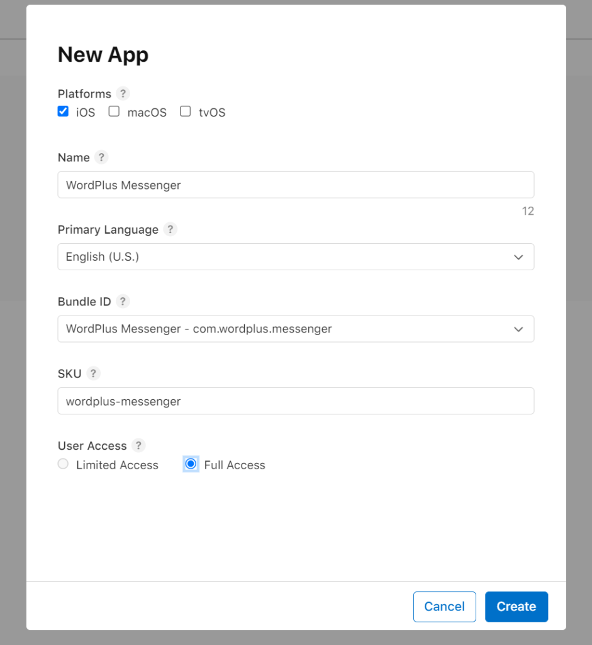
Task: Click the chevron arrow on Bundle ID dropdown
Action: (x=518, y=329)
